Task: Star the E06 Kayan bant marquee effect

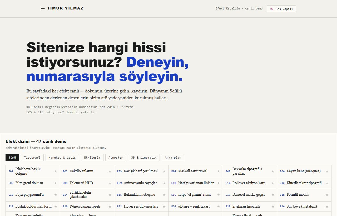Action: coord(327,171)
